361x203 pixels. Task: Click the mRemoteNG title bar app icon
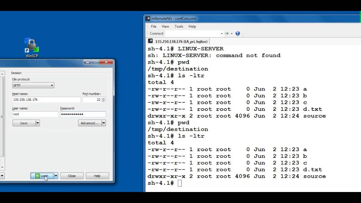(148, 19)
